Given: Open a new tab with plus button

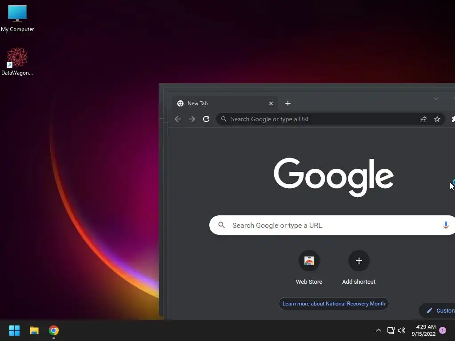Looking at the screenshot, I should [287, 103].
